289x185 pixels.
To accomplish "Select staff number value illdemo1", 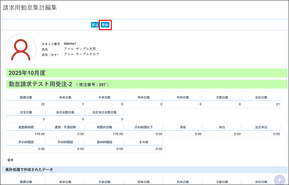I will coord(70,44).
